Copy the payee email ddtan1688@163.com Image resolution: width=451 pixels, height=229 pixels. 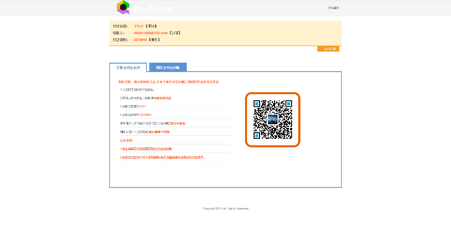click(174, 33)
